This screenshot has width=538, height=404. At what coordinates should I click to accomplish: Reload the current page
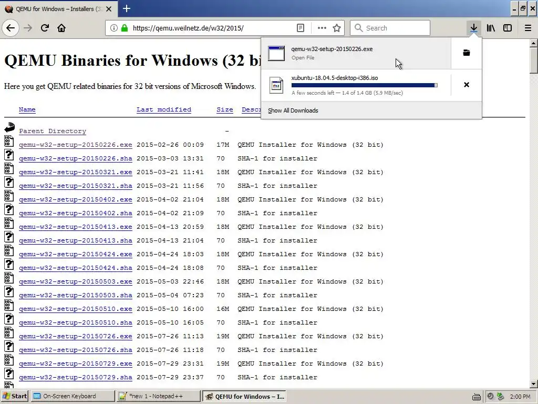coord(45,28)
